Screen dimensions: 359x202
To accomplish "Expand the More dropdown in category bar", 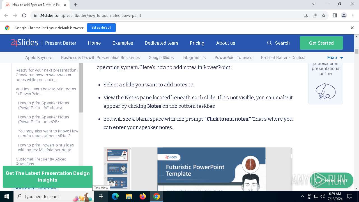I will (335, 58).
